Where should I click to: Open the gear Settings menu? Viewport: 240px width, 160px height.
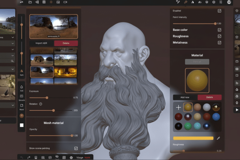[214, 2]
